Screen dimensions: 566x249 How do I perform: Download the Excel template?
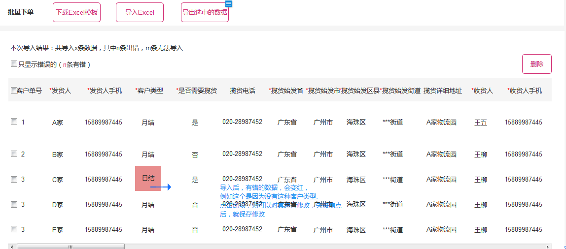tap(76, 12)
